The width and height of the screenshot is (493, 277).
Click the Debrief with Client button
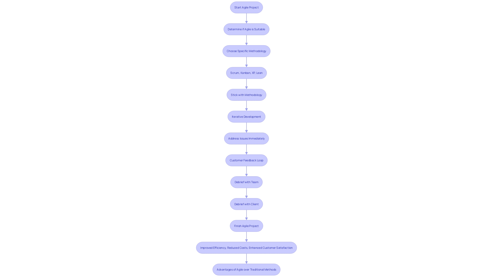[246, 204]
